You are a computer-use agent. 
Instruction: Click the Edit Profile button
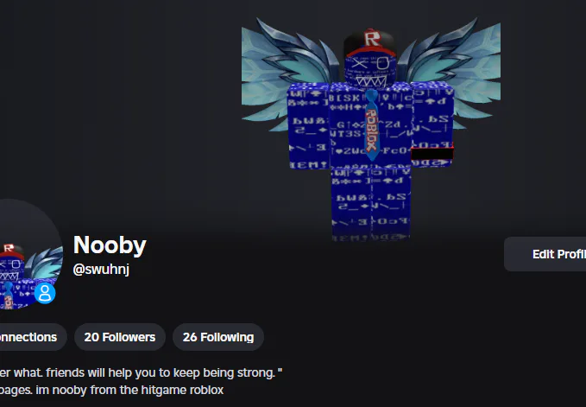[545, 254]
